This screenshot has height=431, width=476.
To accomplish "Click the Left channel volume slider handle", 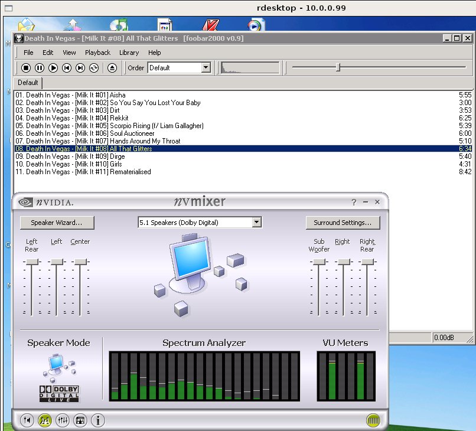I will pos(57,262).
